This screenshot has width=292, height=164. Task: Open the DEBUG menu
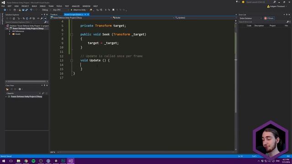(x=42, y=6)
